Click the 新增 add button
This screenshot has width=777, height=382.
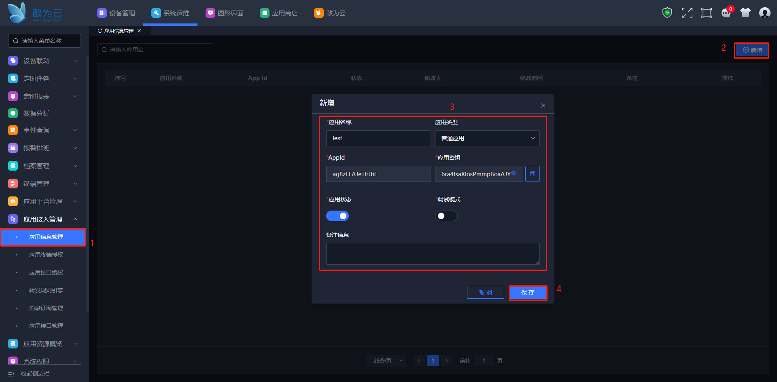click(x=752, y=50)
